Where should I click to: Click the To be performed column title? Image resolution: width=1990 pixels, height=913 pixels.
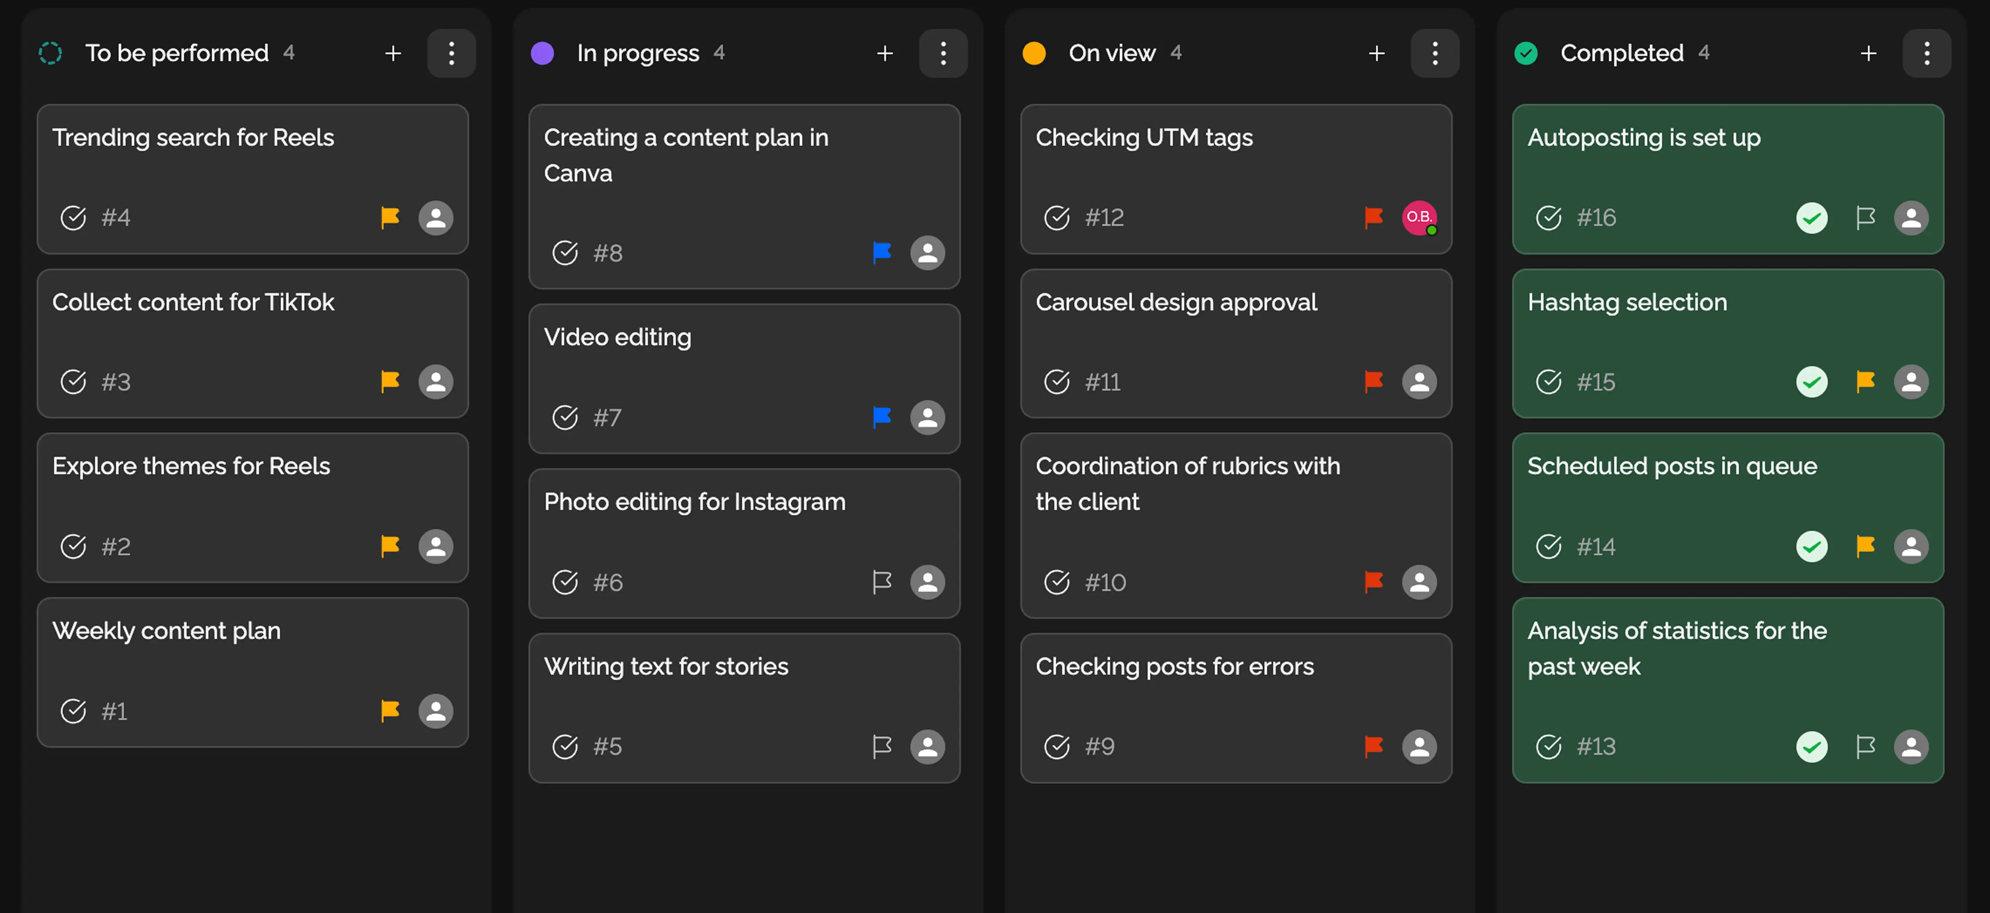point(177,53)
